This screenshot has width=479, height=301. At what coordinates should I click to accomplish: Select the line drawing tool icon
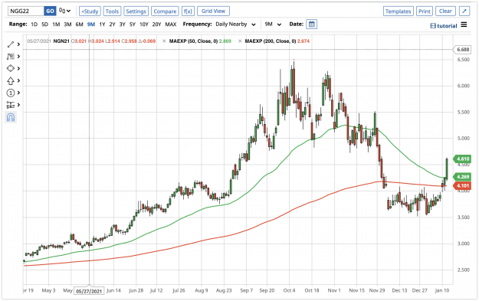[x=11, y=44]
